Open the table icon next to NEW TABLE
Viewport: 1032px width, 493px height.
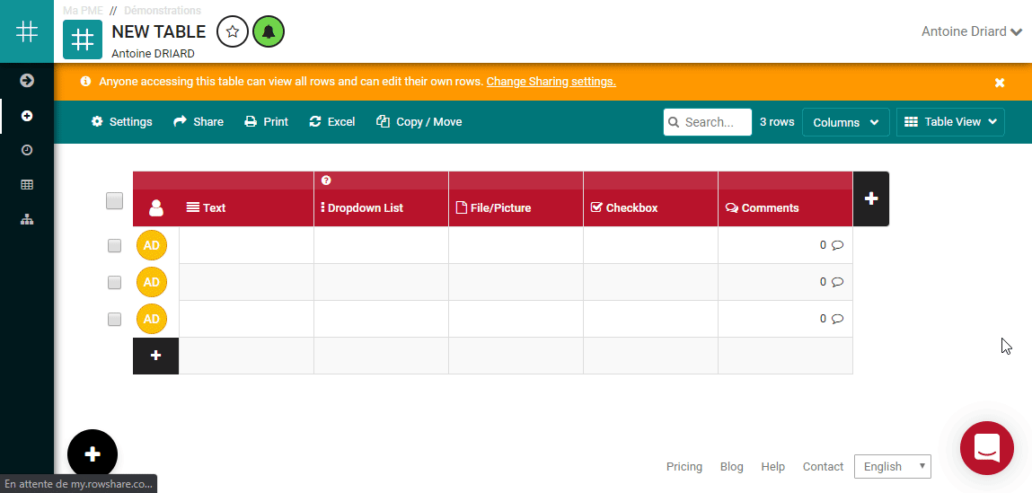[x=83, y=40]
